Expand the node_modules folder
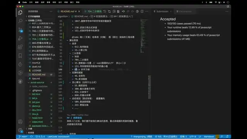 [x=39, y=86]
